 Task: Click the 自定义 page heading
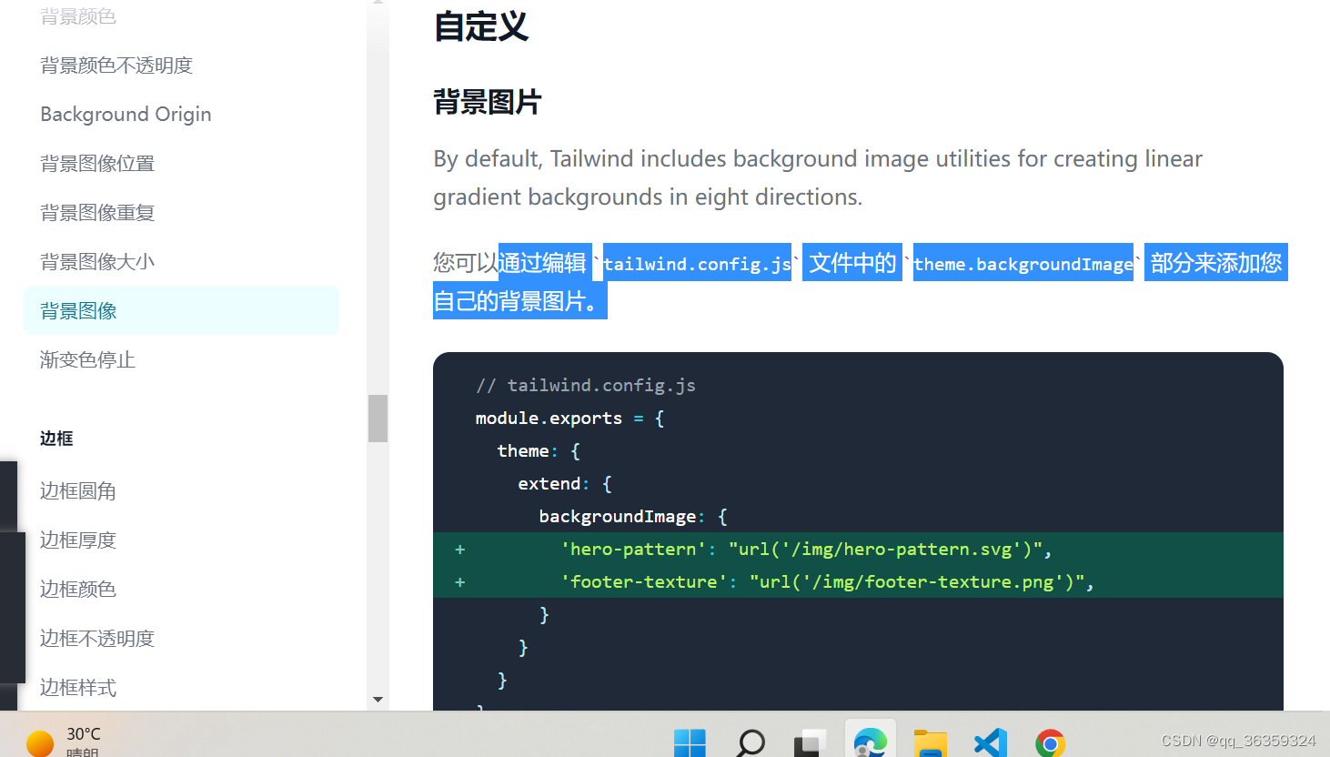coord(481,26)
